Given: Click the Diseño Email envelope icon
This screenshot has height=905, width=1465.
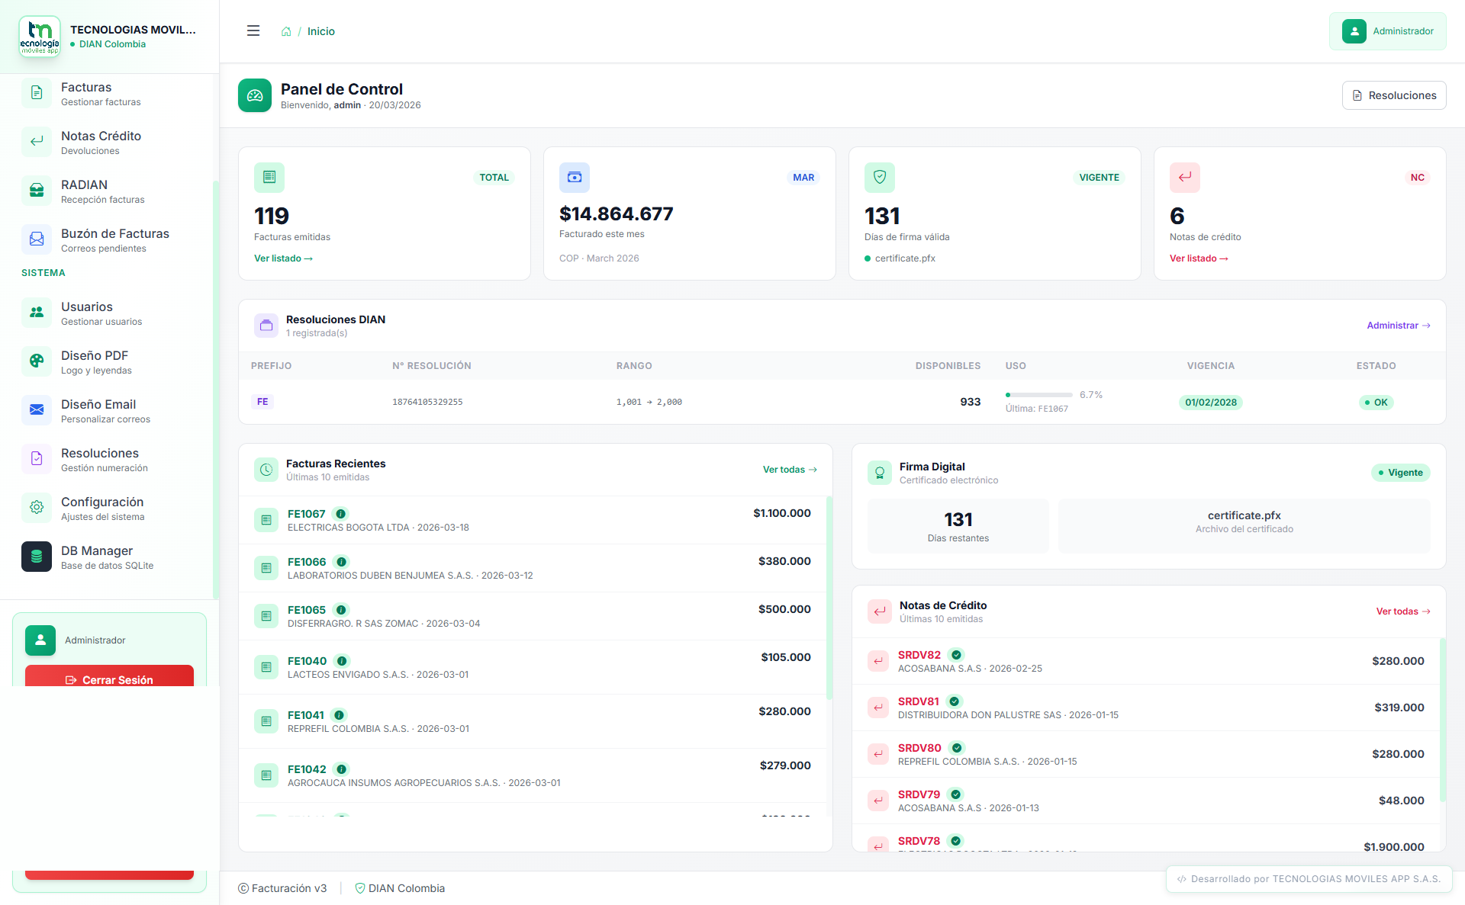Looking at the screenshot, I should pos(37,410).
